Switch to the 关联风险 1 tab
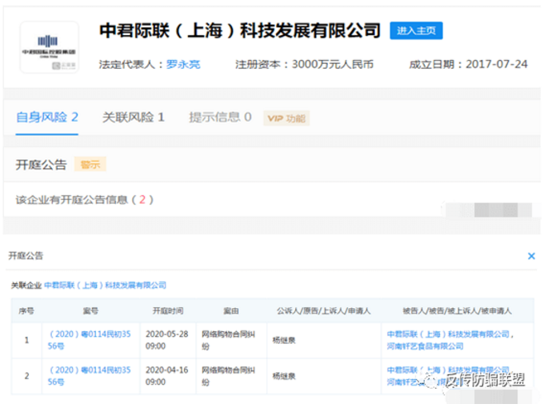The height and width of the screenshot is (408, 544). (134, 118)
